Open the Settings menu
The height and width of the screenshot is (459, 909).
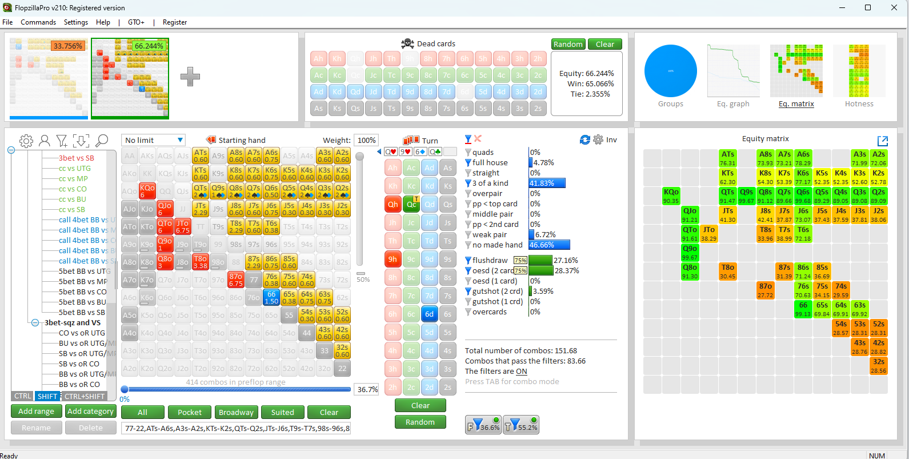point(76,22)
